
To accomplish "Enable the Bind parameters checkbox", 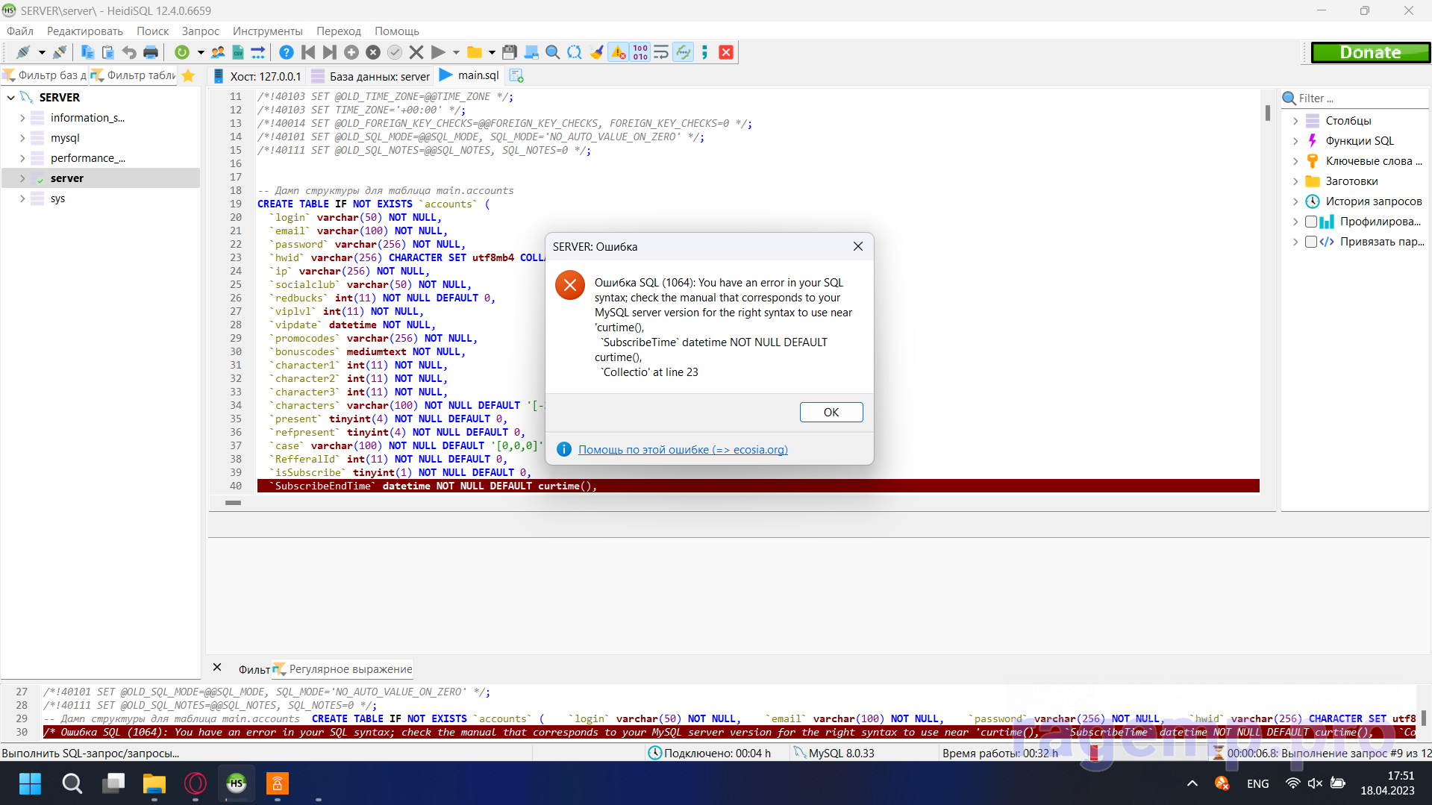I will [x=1310, y=242].
